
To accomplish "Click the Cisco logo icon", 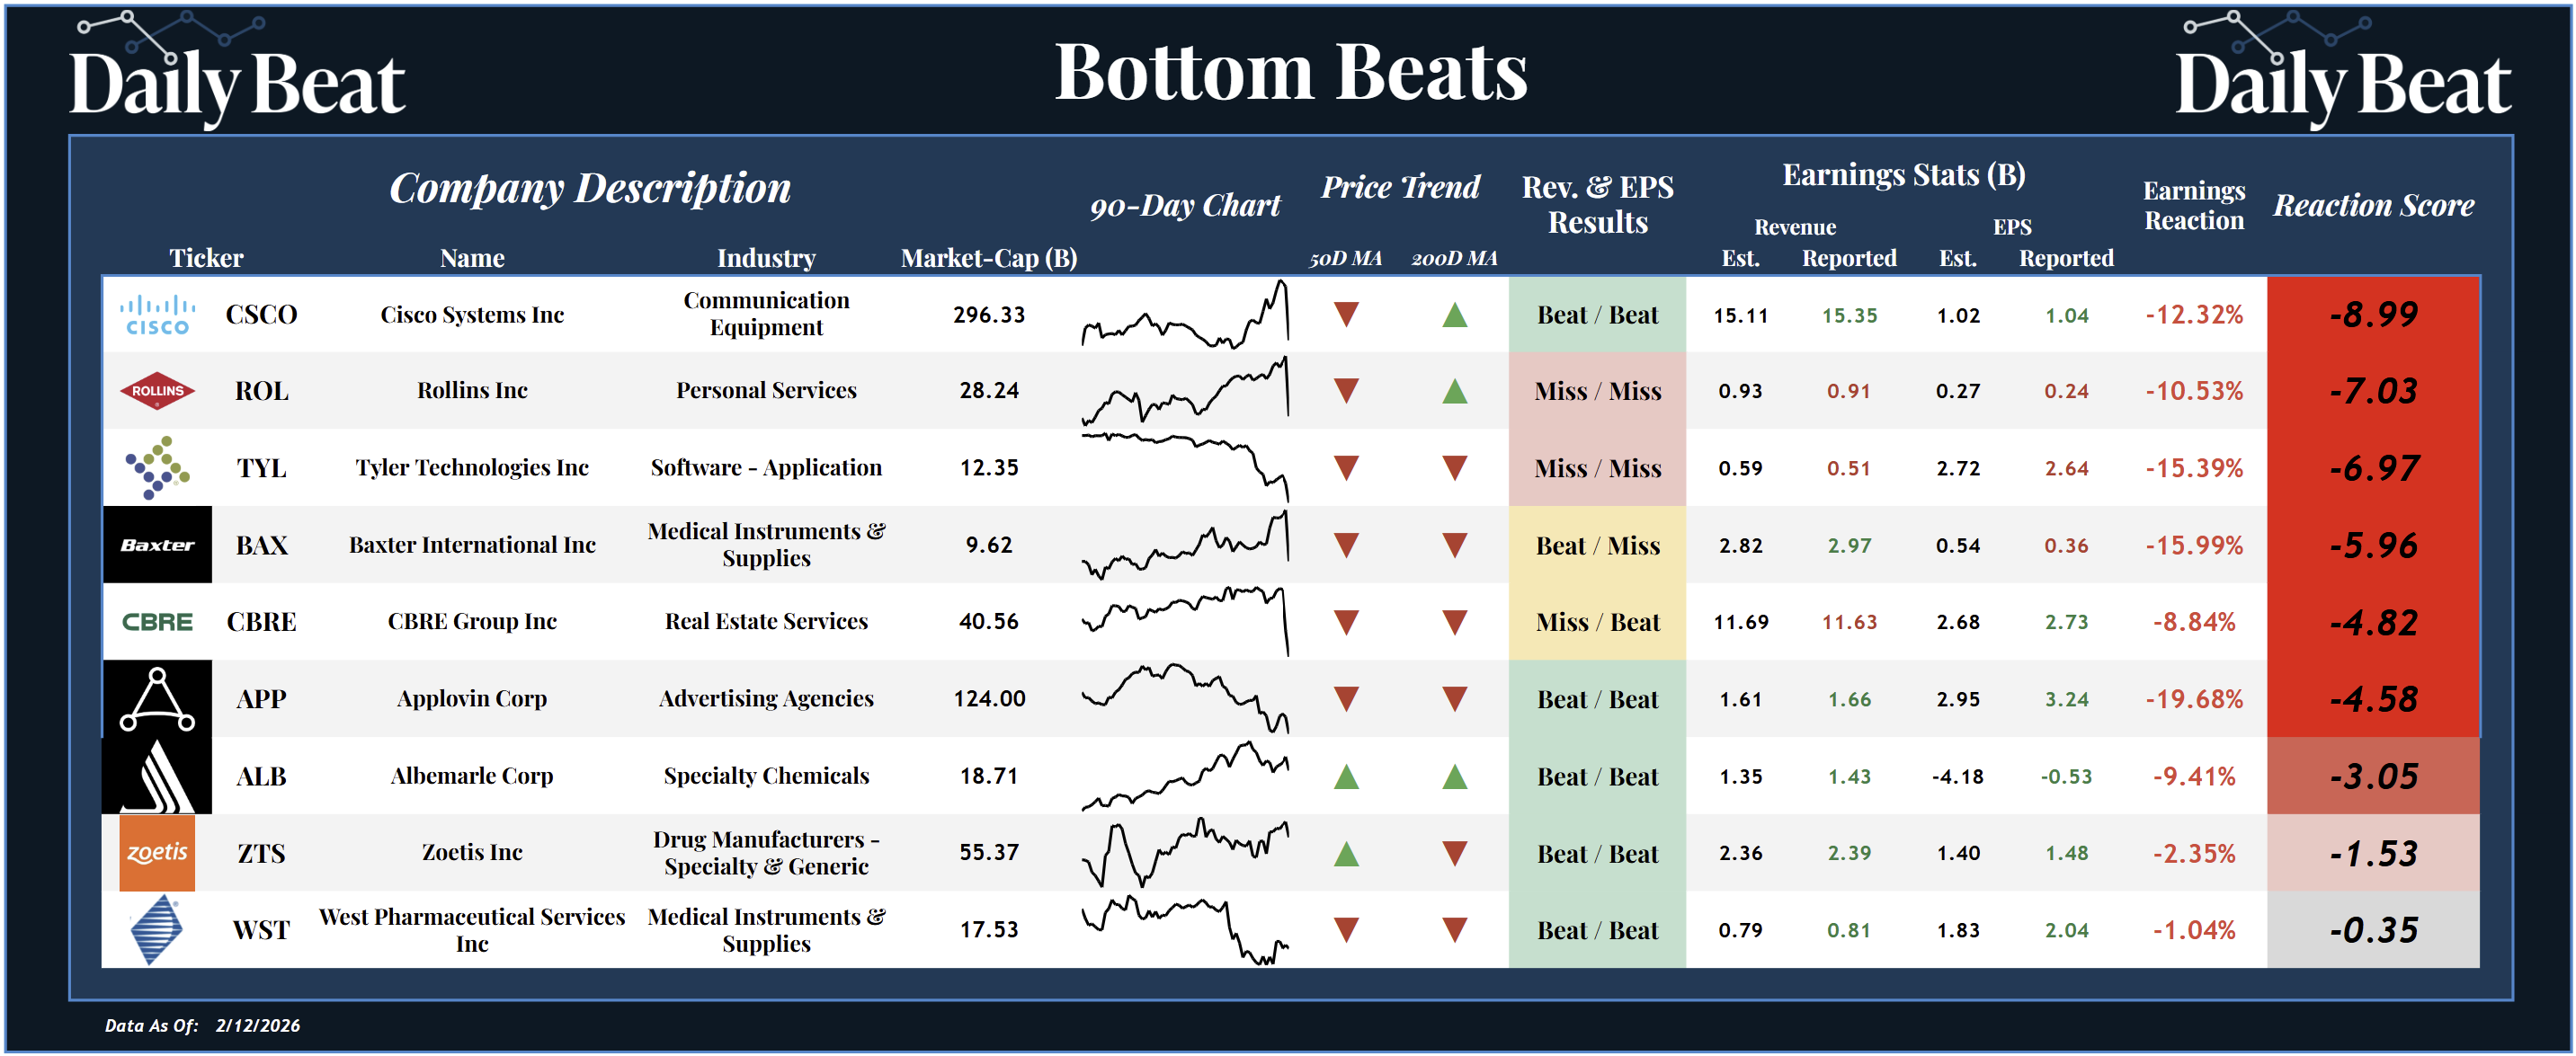I will 157,314.
